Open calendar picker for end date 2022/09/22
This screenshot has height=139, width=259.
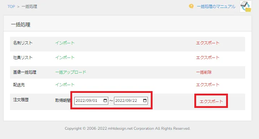[145, 100]
